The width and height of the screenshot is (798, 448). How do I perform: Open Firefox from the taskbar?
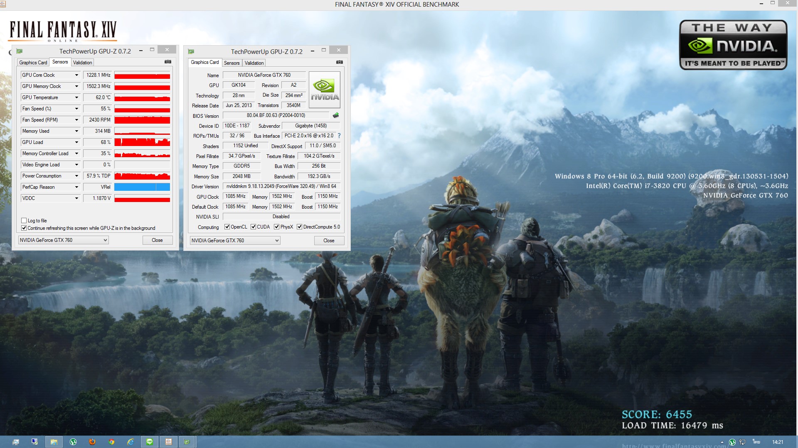click(x=92, y=442)
